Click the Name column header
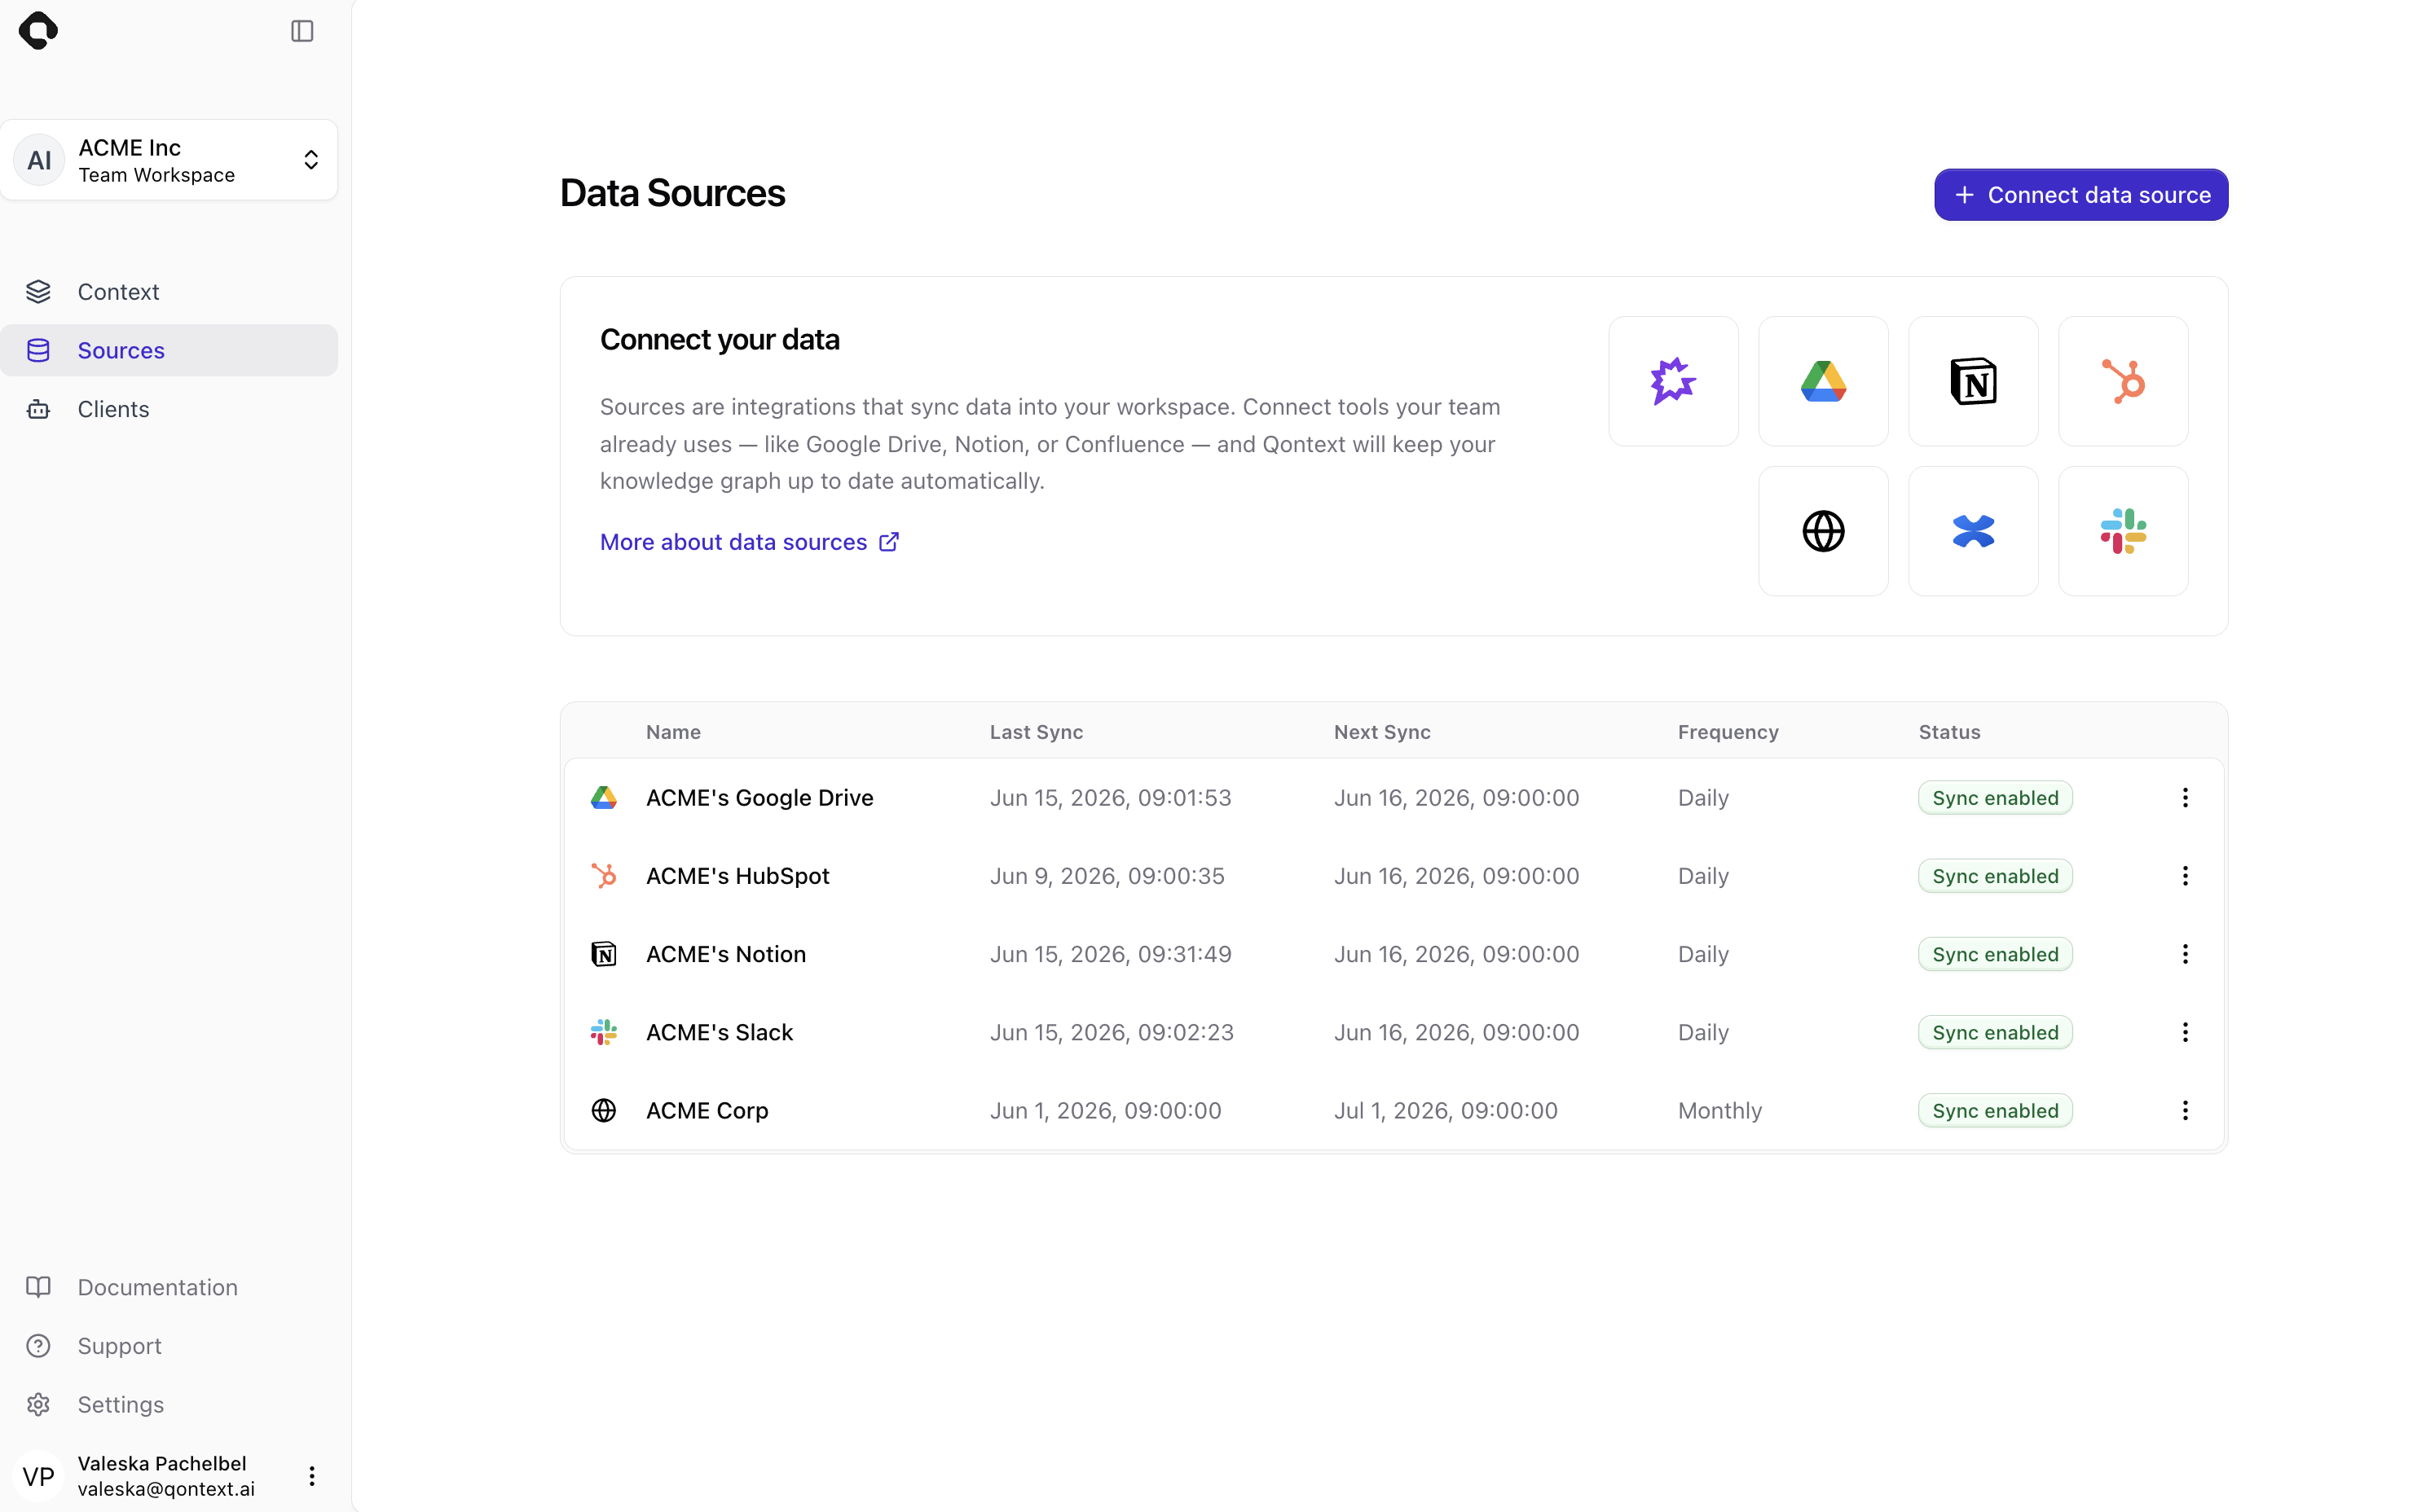This screenshot has height=1512, width=2426. [673, 732]
